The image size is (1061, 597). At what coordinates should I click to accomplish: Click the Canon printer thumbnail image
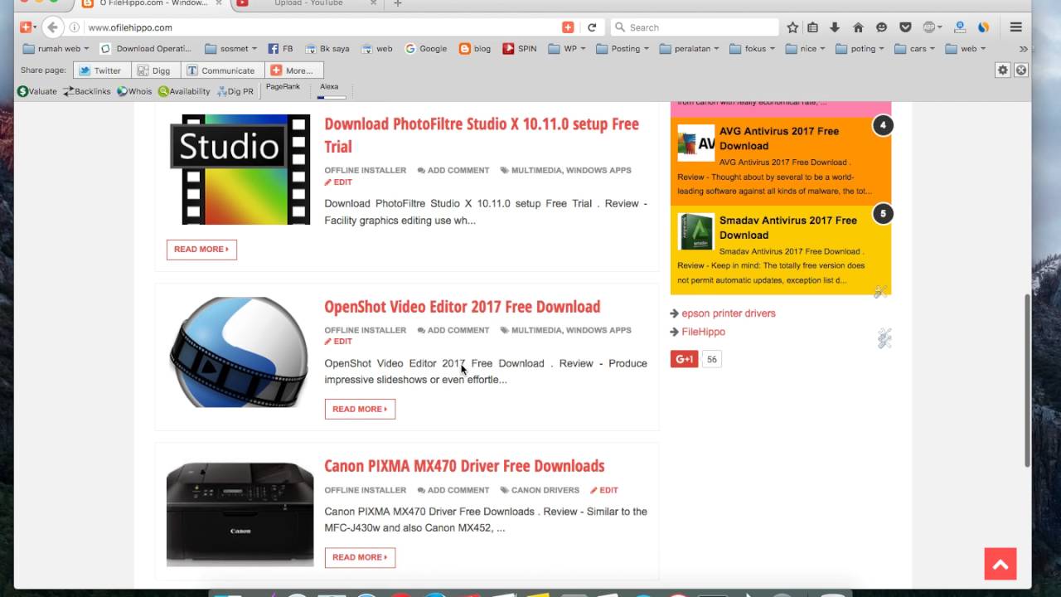point(240,514)
